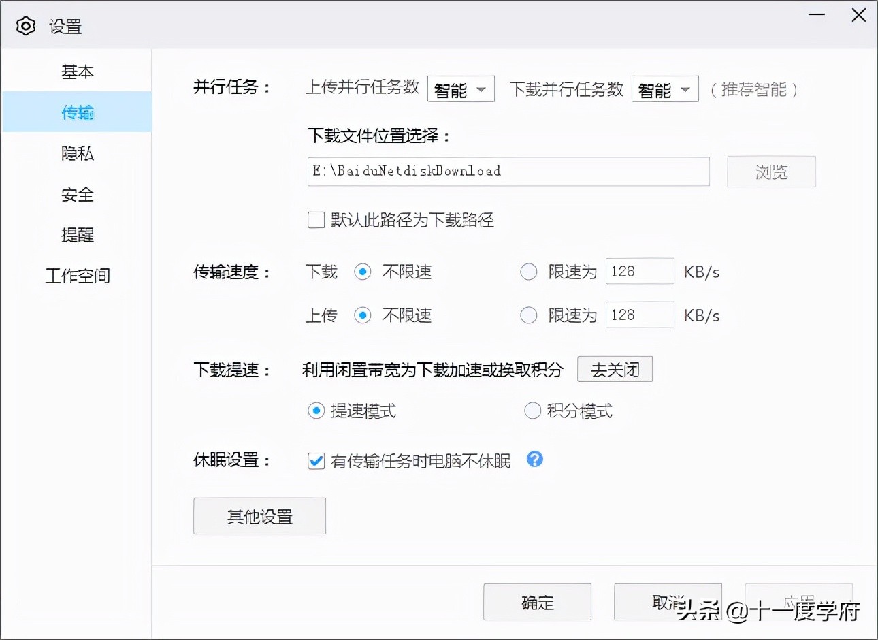Enable 默认此路径为下载路径 checkbox
Viewport: 878px width, 640px height.
[x=315, y=219]
